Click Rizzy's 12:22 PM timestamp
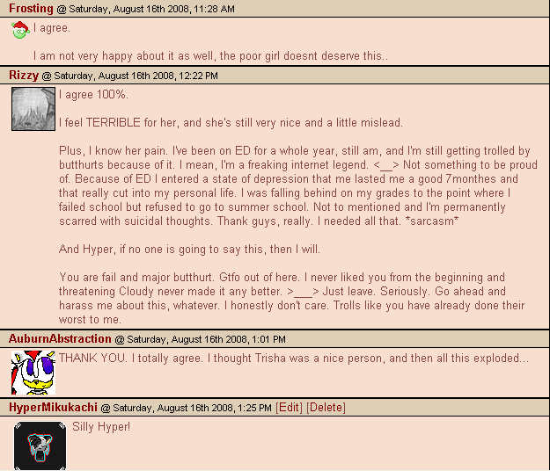 pyautogui.click(x=136, y=76)
